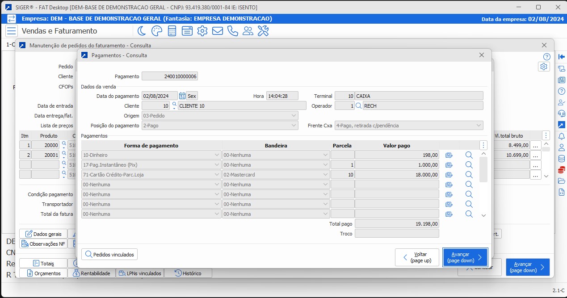The height and width of the screenshot is (298, 567).
Task: Open the color theme palette icon
Action: coord(157,31)
